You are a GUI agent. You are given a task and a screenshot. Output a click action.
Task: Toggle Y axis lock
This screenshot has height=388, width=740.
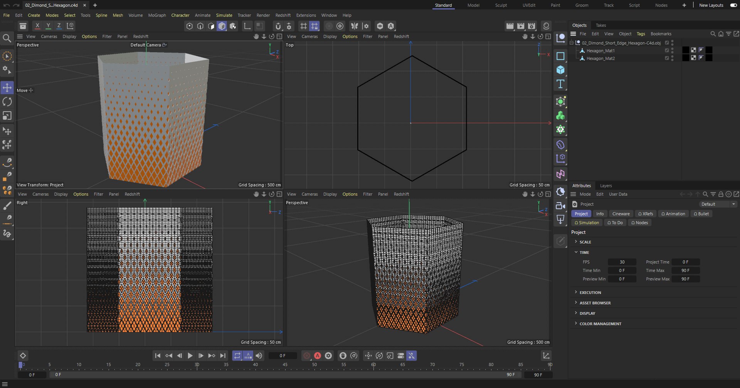(x=48, y=26)
